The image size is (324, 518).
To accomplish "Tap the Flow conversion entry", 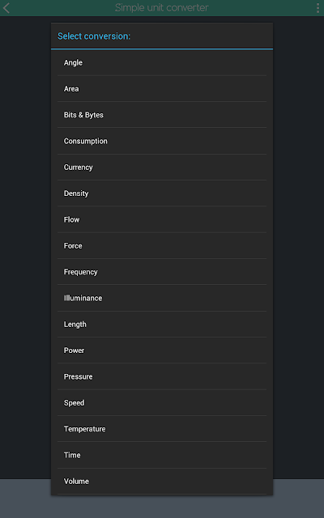I will point(162,219).
